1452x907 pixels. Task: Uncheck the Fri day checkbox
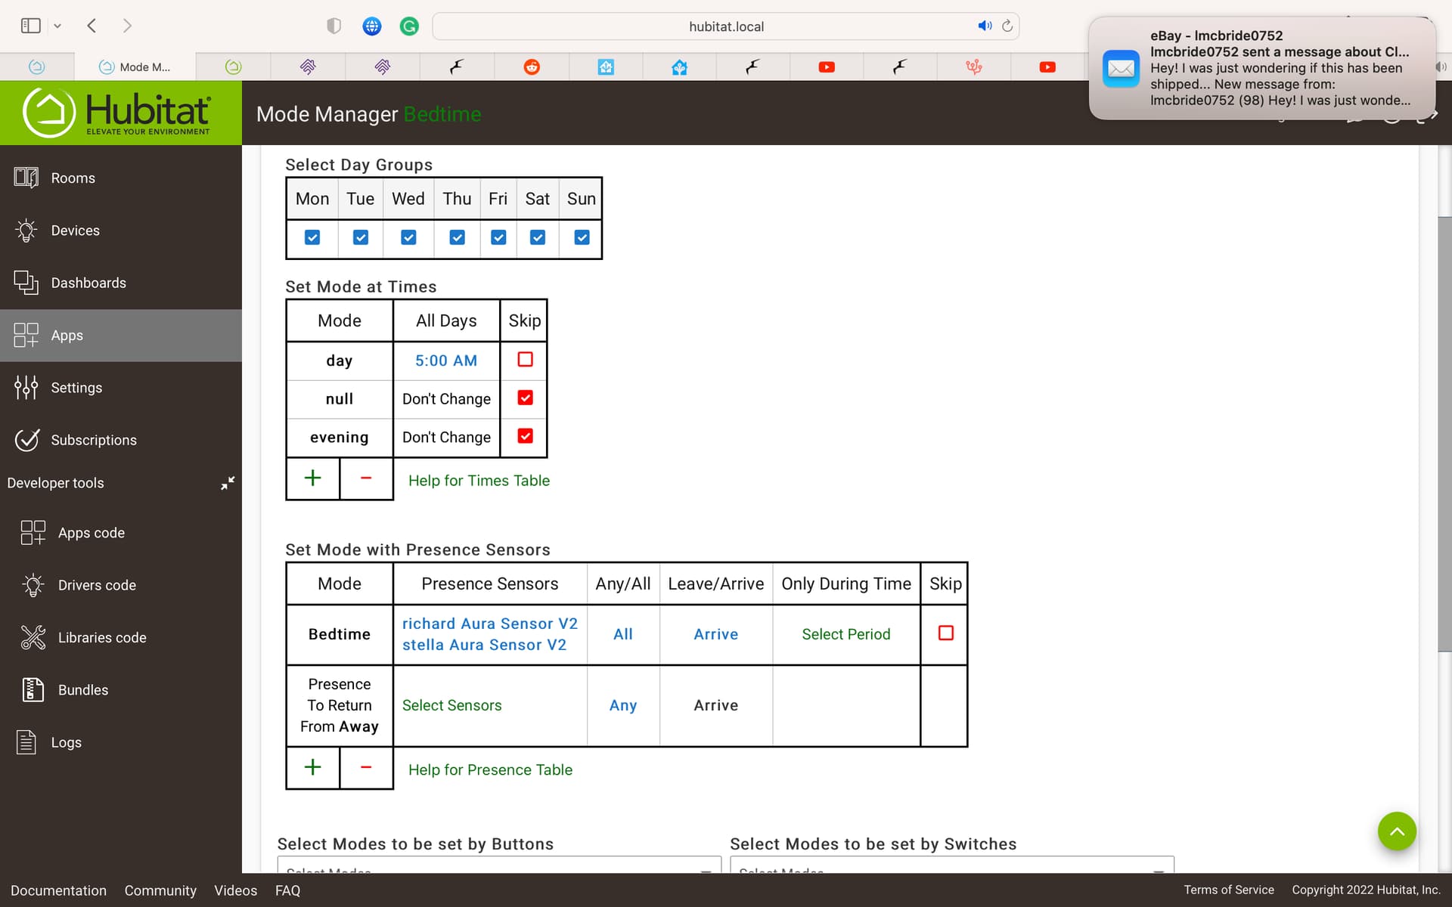point(498,237)
